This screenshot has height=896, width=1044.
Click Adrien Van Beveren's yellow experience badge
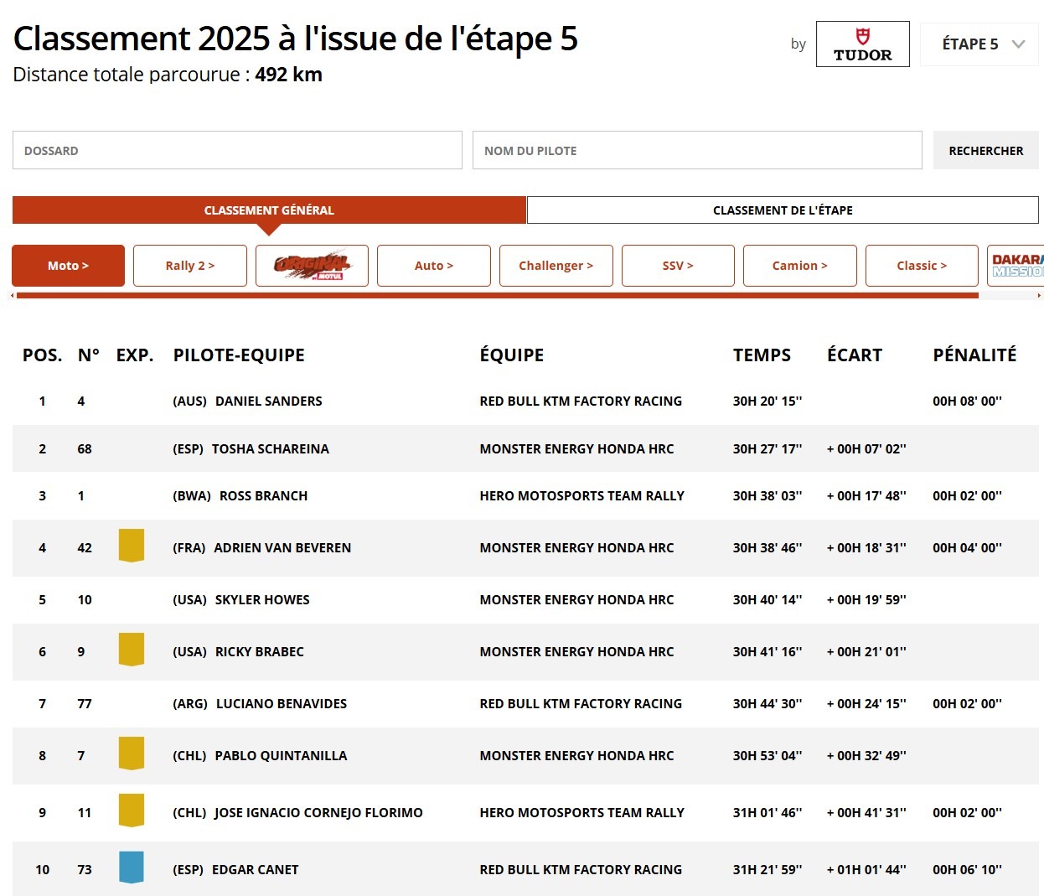tap(132, 545)
